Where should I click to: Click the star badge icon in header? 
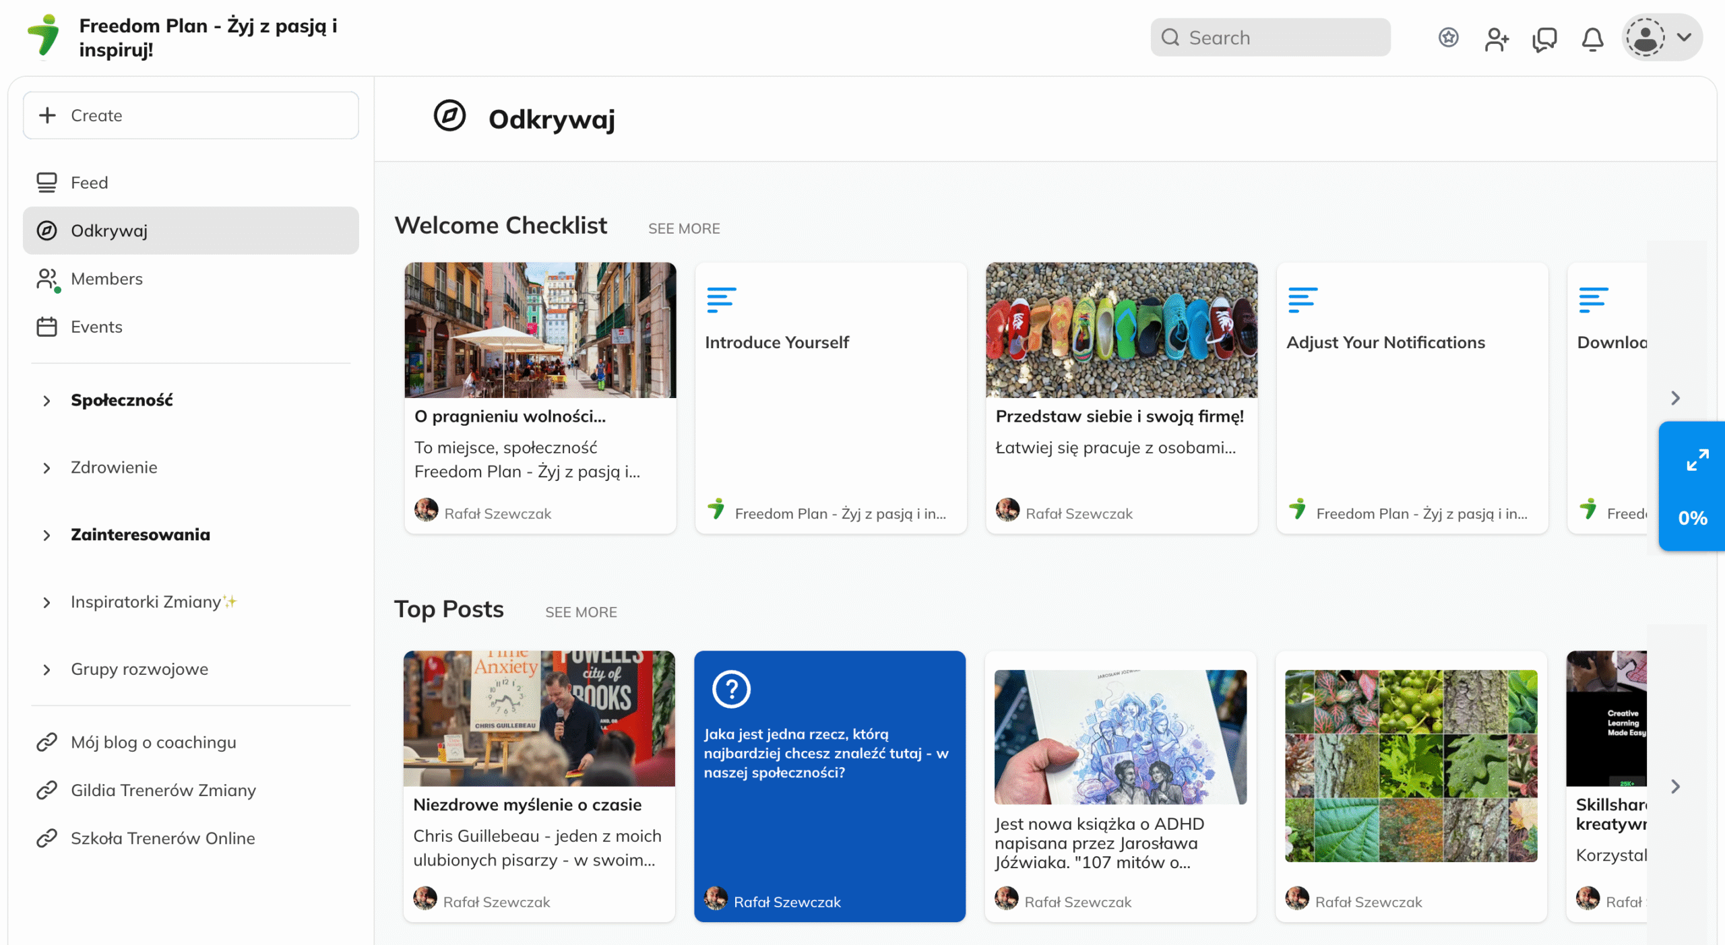click(x=1448, y=37)
